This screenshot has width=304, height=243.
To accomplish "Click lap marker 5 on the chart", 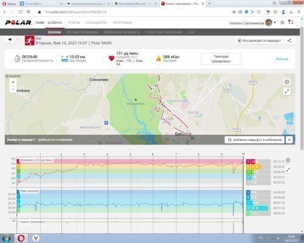I will (131, 154).
